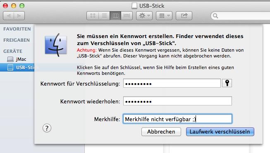Open help with the question mark button
The image size is (270, 153).
click(x=47, y=128)
